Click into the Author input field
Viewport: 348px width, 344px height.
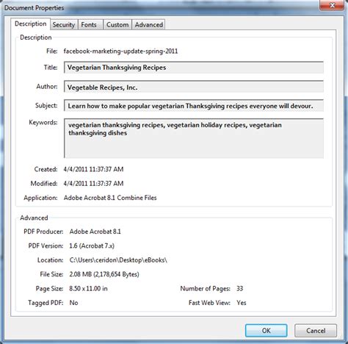coord(194,87)
